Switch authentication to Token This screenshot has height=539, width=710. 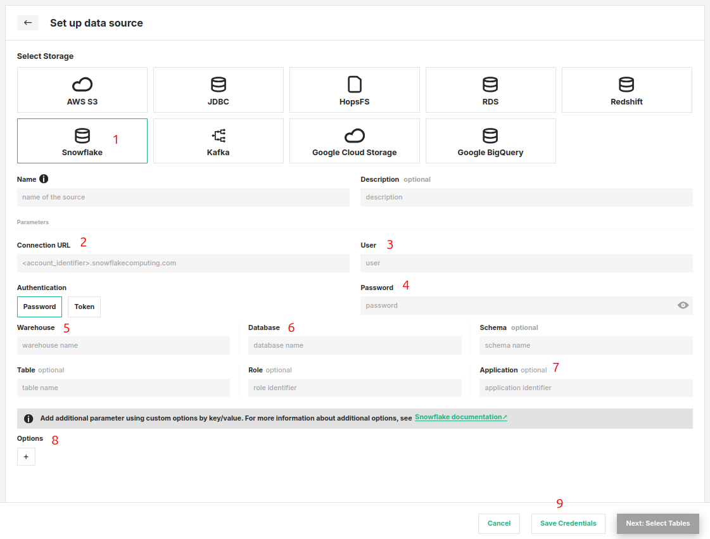[x=84, y=307]
